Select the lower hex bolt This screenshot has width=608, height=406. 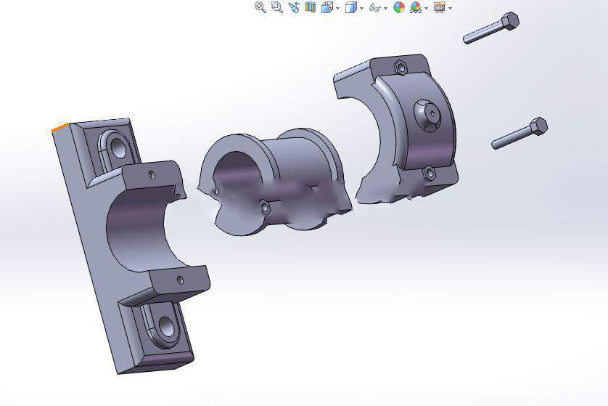click(x=519, y=133)
